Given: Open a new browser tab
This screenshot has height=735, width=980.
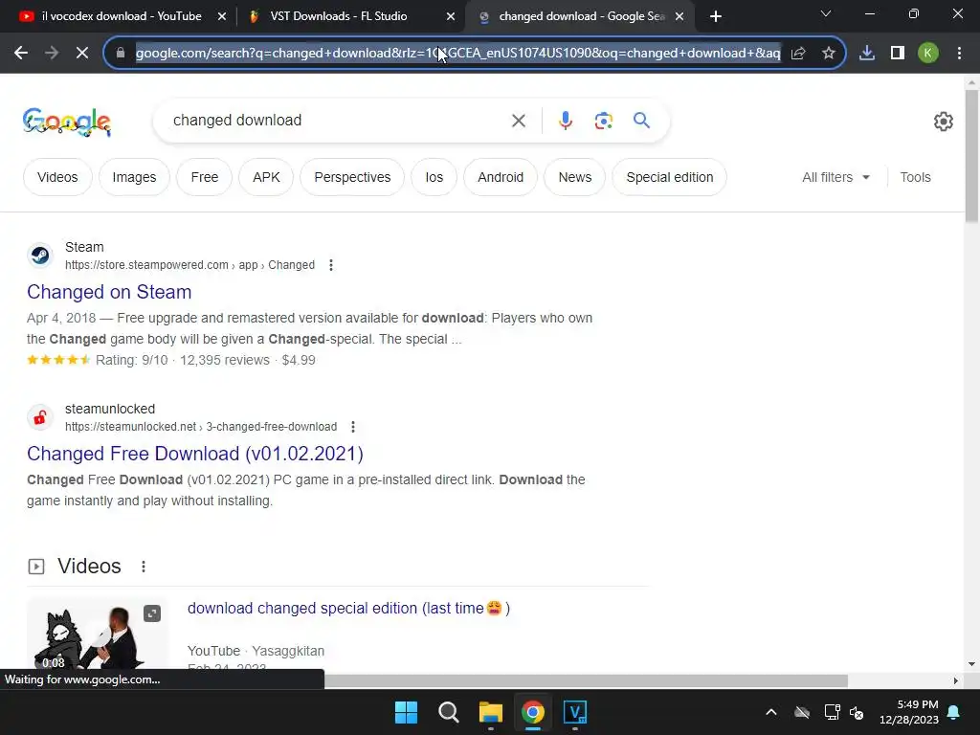Looking at the screenshot, I should 716,17.
